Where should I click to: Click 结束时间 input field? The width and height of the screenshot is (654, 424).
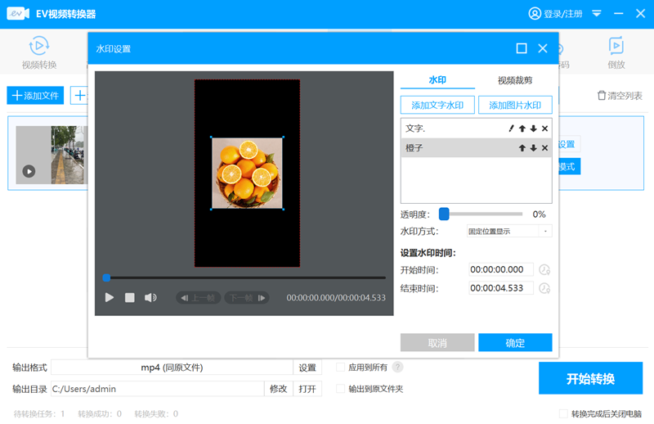501,288
